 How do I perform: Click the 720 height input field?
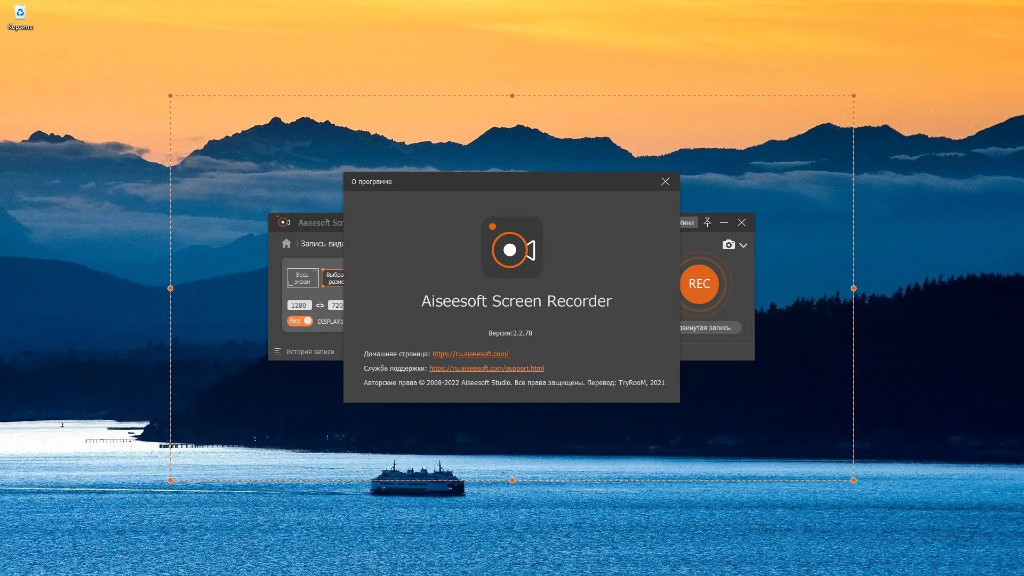[x=336, y=306]
